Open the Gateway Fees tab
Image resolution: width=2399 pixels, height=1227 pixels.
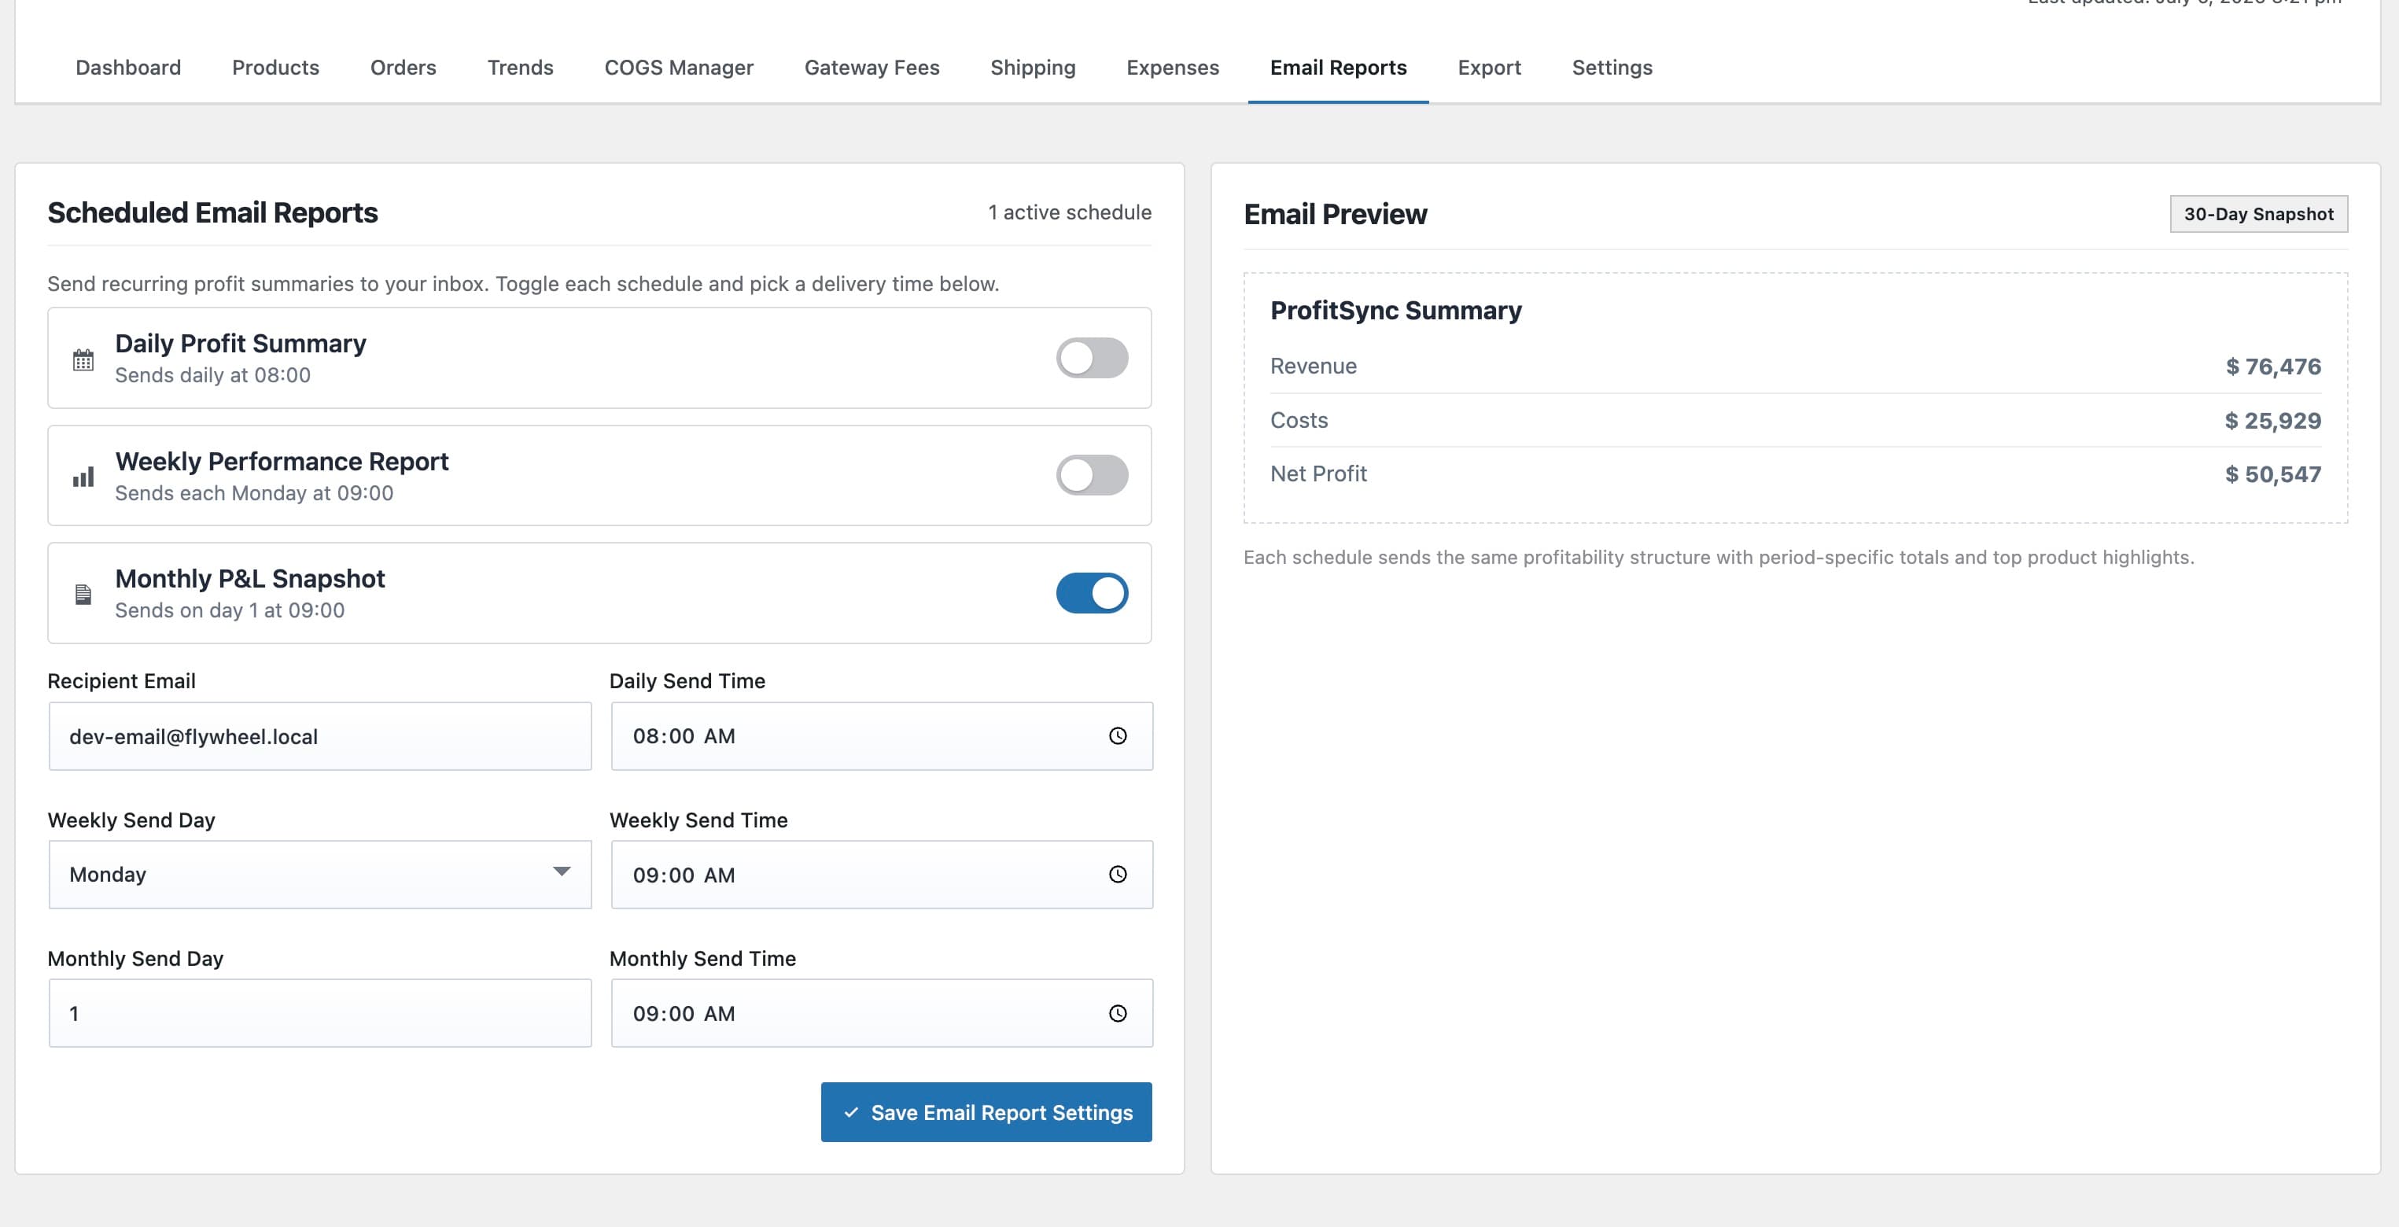(872, 67)
